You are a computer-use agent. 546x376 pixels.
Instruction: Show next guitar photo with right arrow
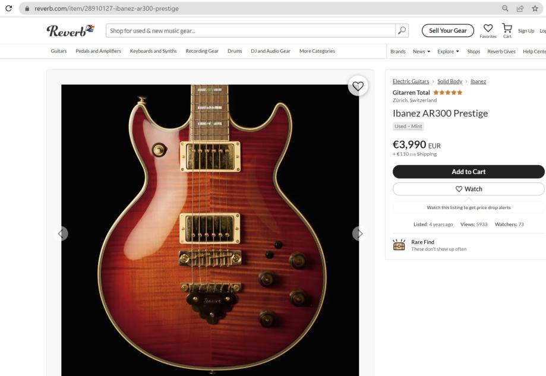click(x=358, y=233)
